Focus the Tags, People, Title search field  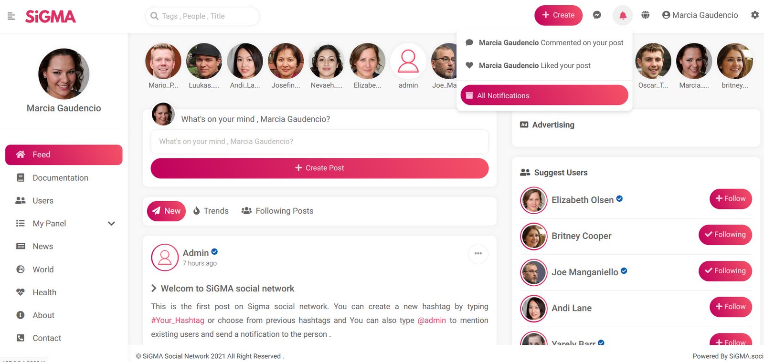(202, 16)
